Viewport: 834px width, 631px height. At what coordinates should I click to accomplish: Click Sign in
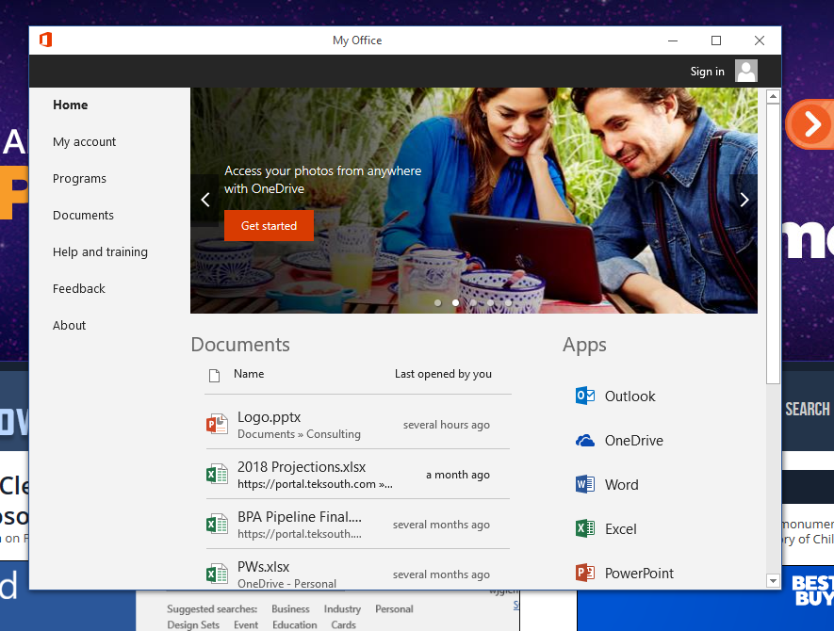point(707,72)
